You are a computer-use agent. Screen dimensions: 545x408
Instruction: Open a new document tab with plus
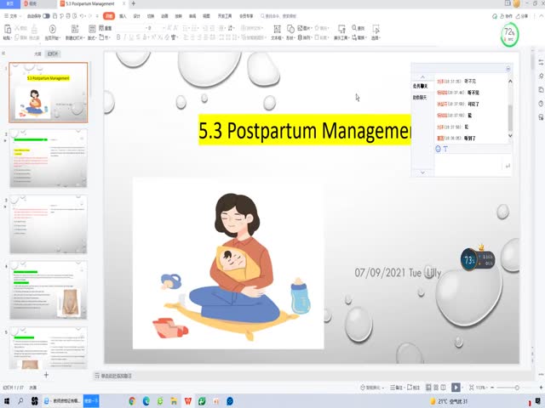click(134, 3)
